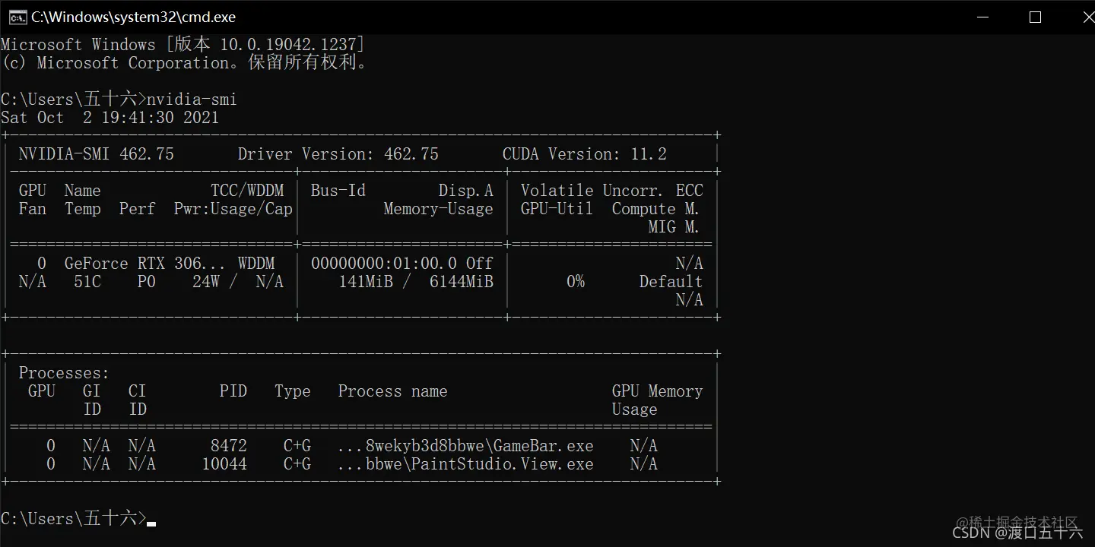The height and width of the screenshot is (547, 1095).
Task: Click the GPU Memory column header
Action: [x=658, y=391]
